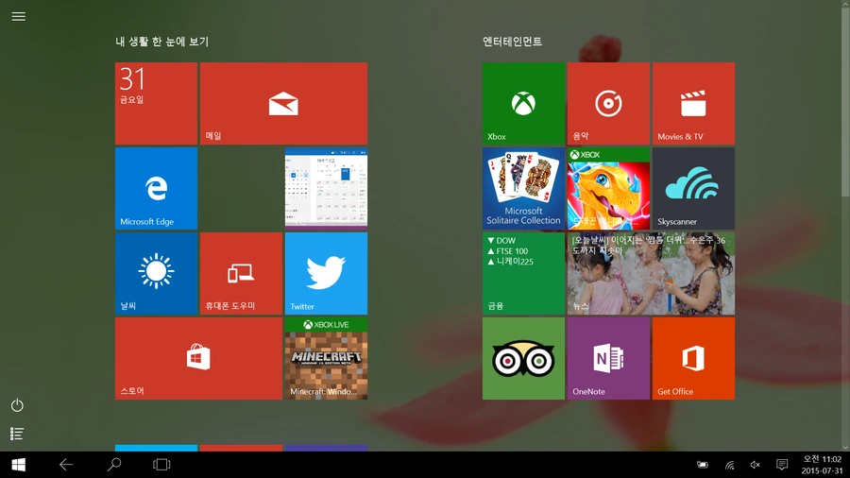Viewport: 850px width, 478px height.
Task: Launch the TripAdvisor owl tile
Action: tap(523, 359)
